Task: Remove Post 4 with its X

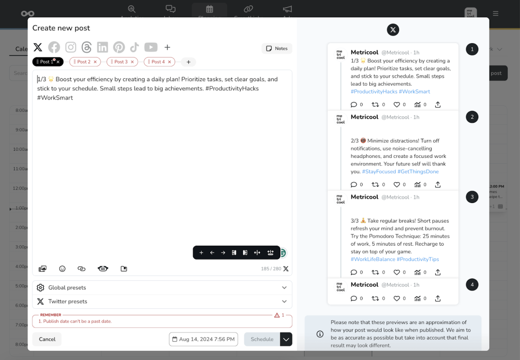Action: tap(170, 62)
